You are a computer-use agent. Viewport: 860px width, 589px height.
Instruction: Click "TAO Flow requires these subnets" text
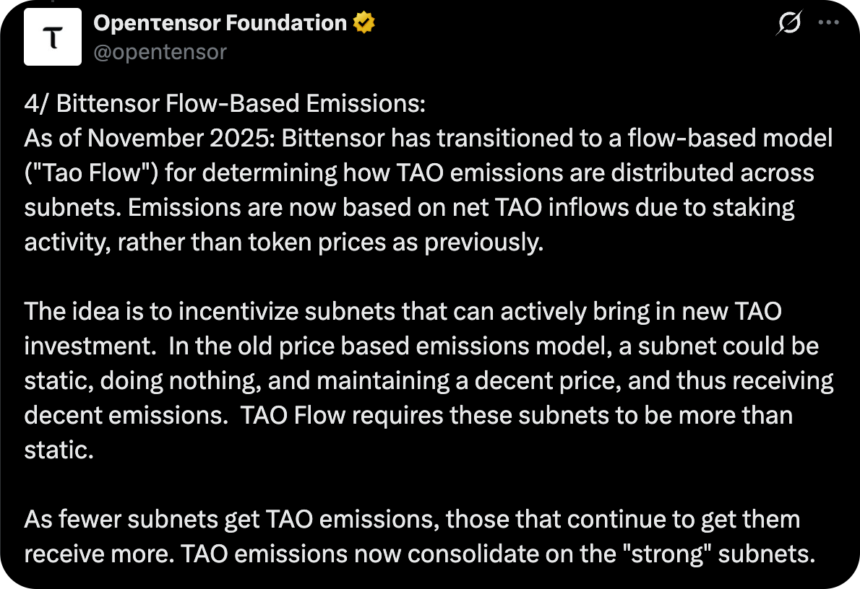[409, 416]
